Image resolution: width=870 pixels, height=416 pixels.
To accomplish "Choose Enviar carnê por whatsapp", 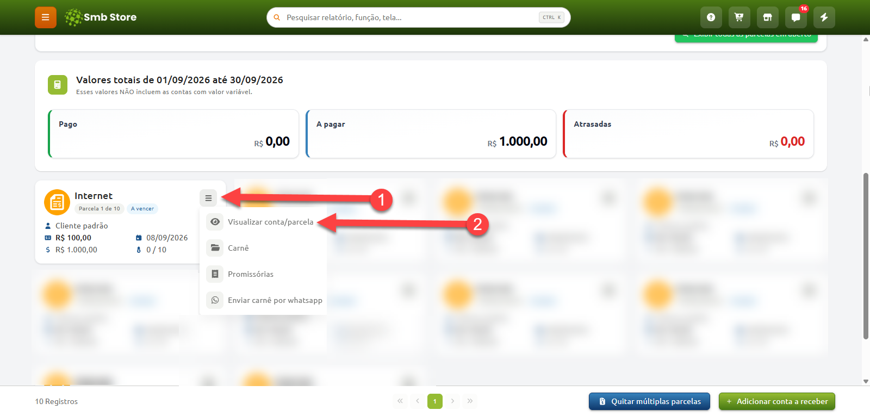I will (x=275, y=300).
